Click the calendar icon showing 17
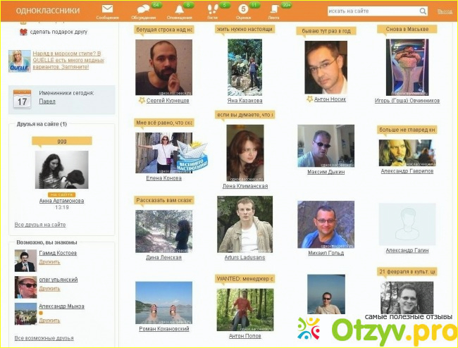Viewport: 458px width, 348px height. point(22,99)
